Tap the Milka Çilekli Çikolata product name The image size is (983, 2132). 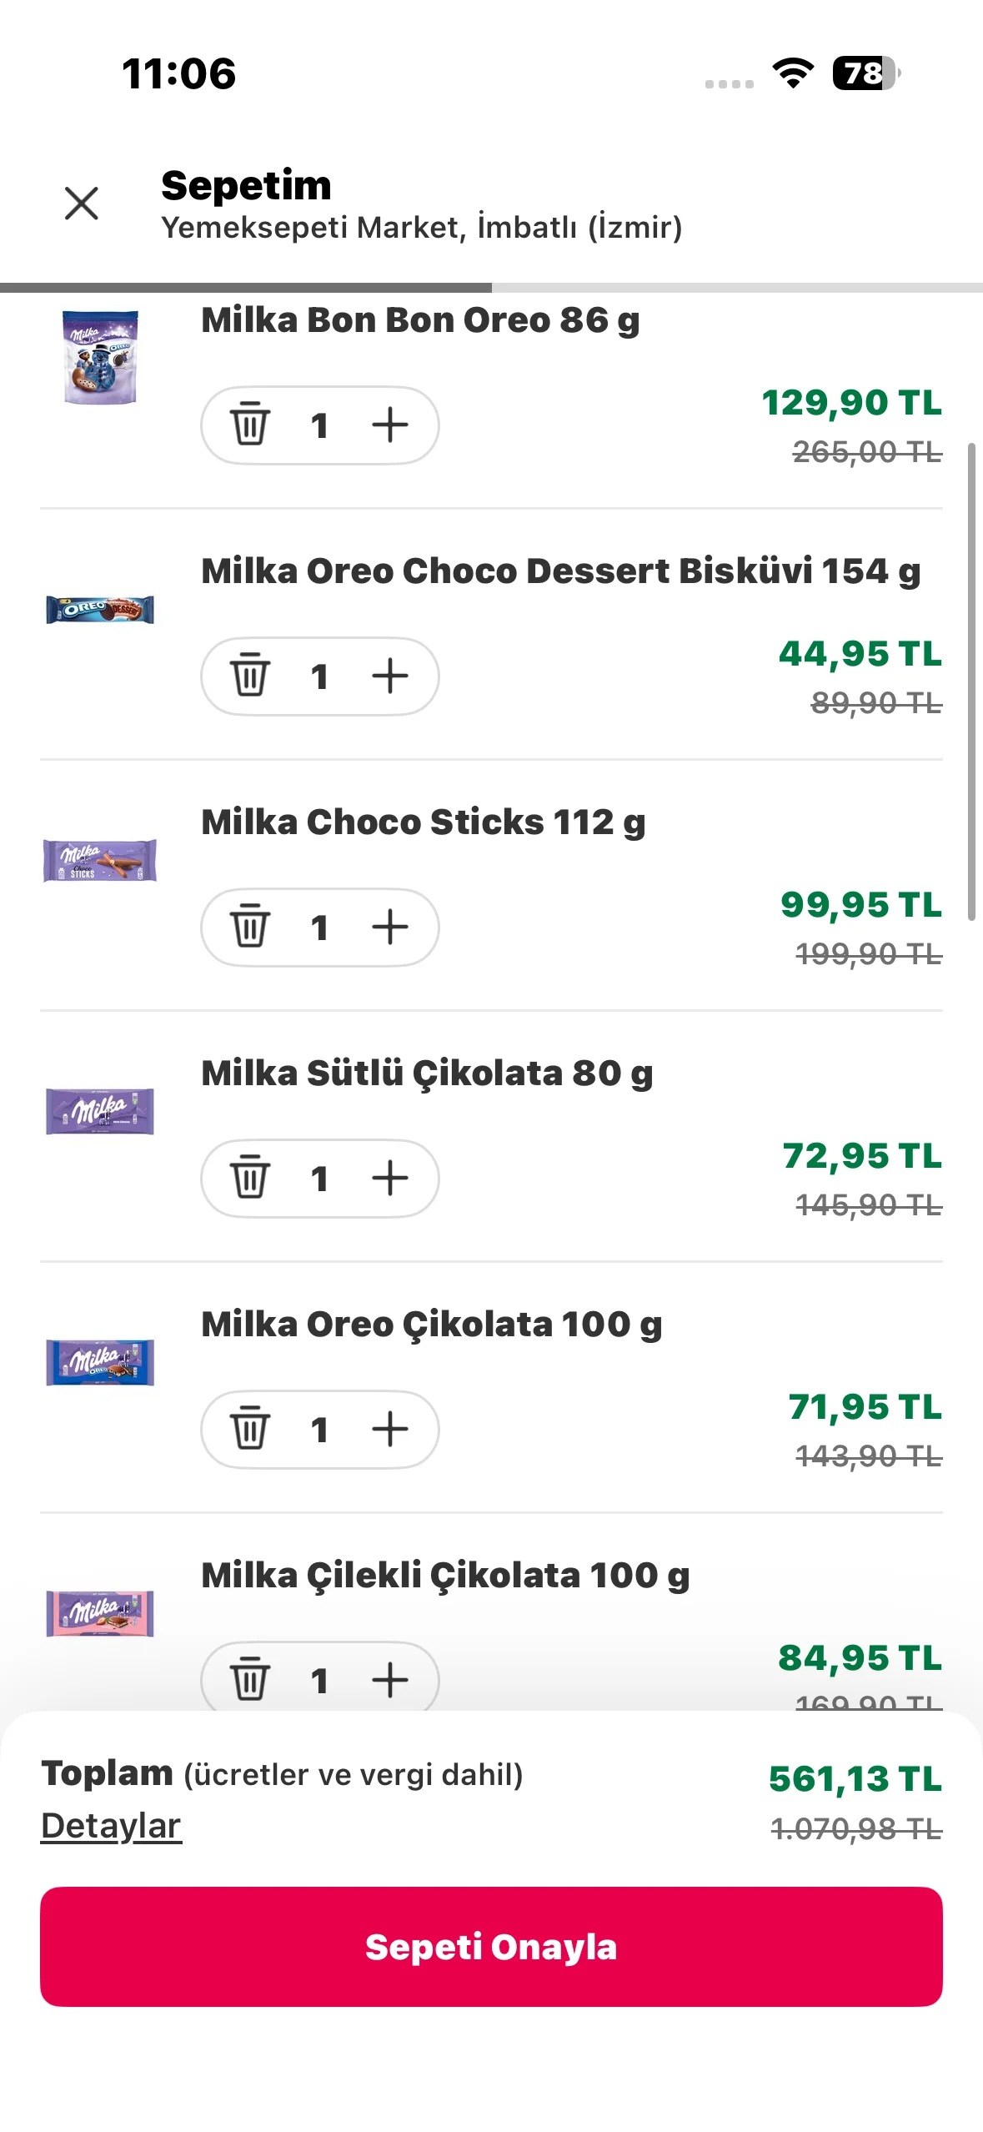445,1576
